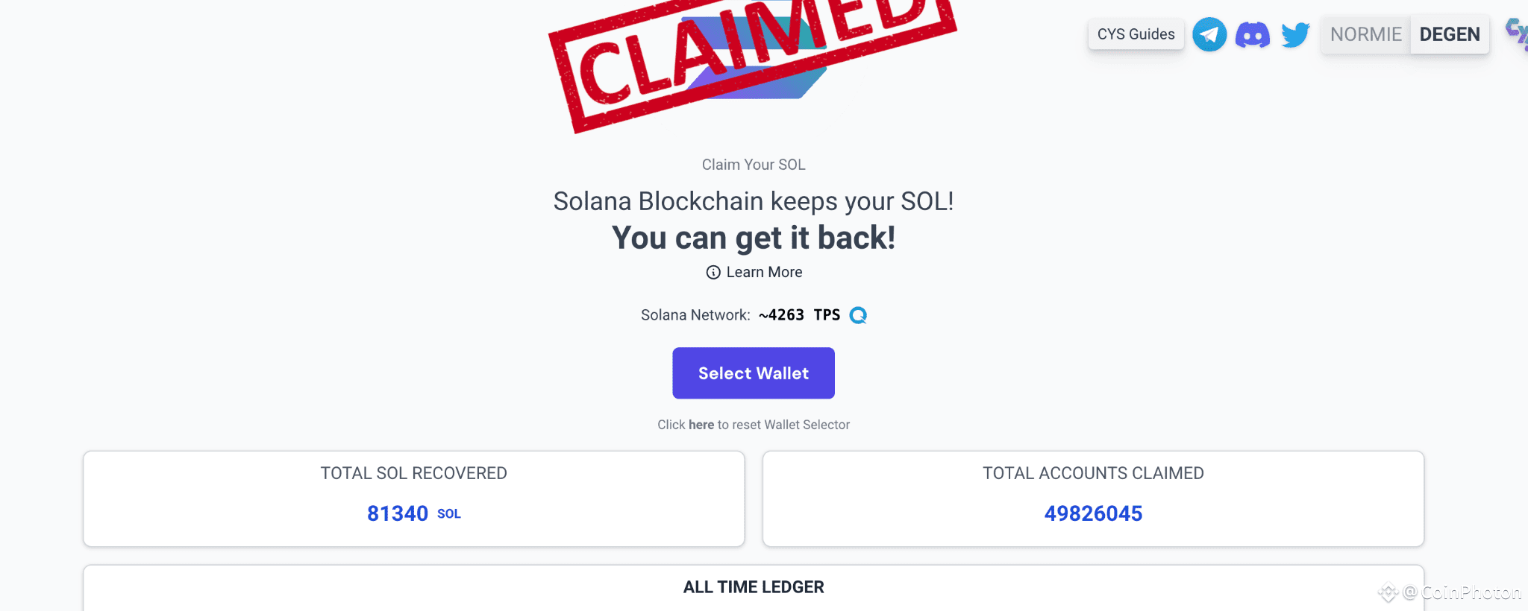Click here to reset Wallet Selector
Screen dimensions: 1528x611
click(701, 424)
